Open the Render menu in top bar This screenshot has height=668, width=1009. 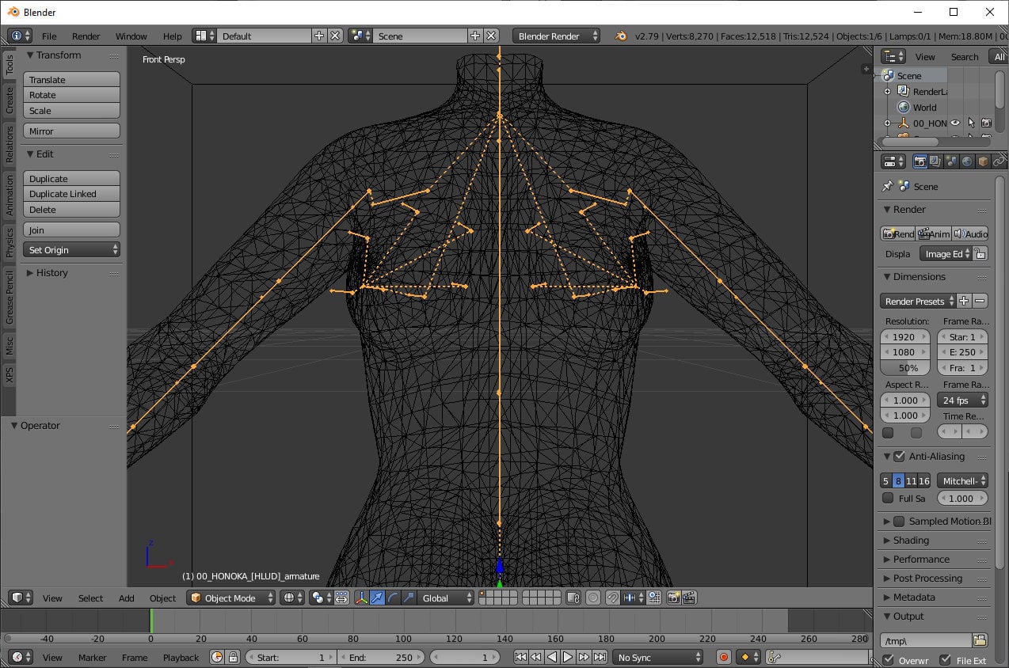(x=86, y=36)
